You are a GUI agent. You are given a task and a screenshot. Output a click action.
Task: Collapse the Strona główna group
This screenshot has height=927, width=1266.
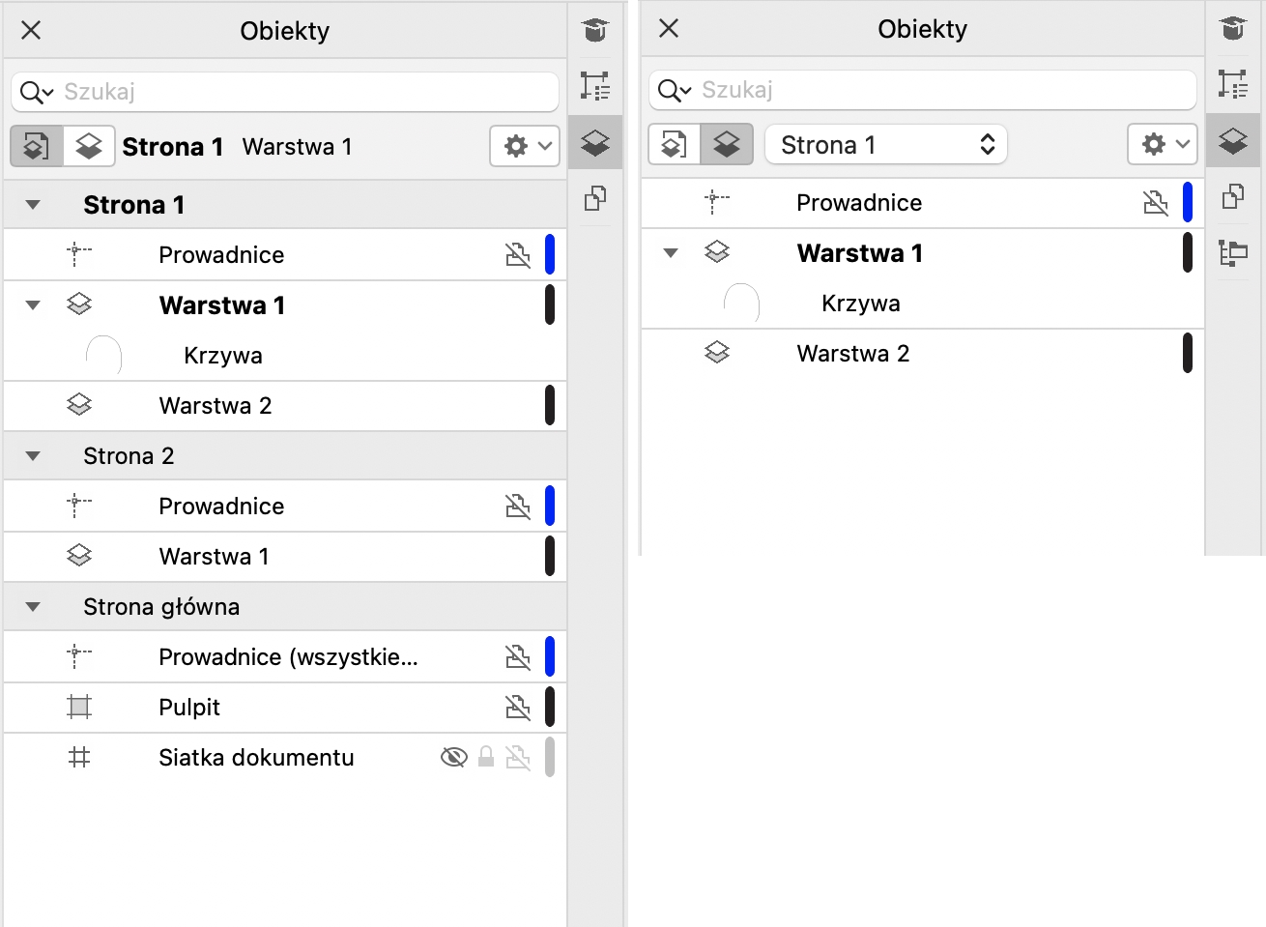[33, 606]
